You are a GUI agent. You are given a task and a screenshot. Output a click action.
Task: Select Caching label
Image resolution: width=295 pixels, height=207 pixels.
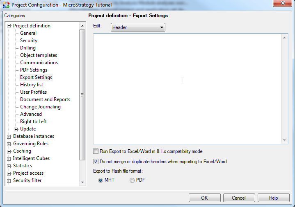point(22,151)
